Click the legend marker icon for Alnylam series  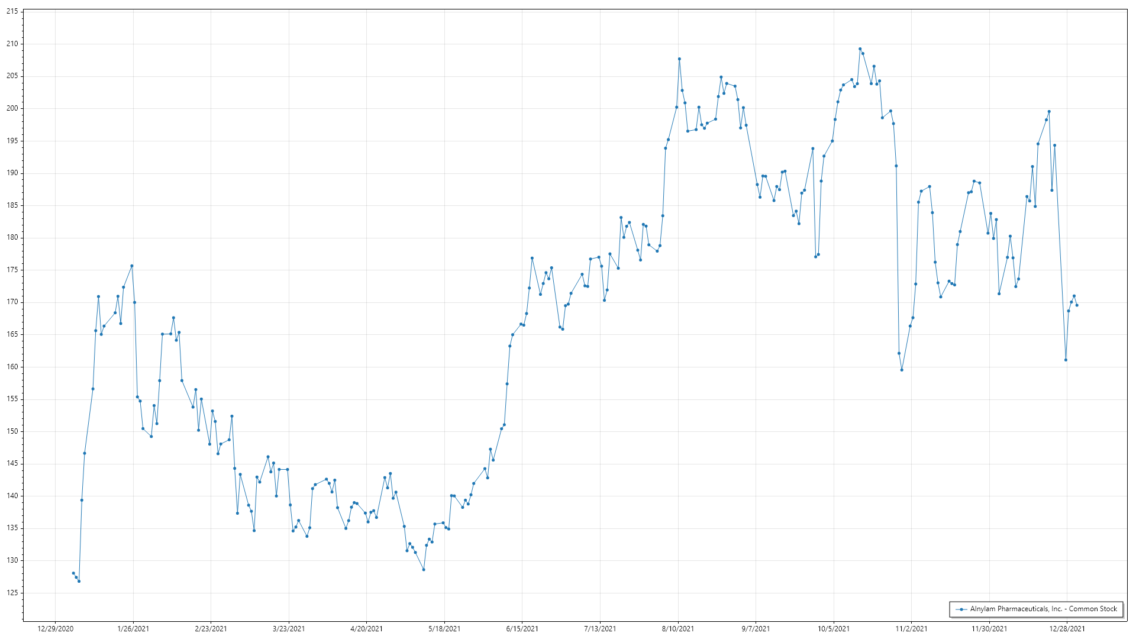[961, 609]
